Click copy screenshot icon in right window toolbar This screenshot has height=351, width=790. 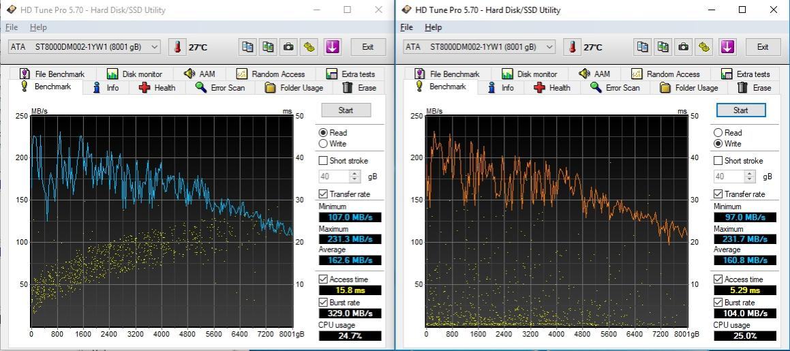pos(663,47)
